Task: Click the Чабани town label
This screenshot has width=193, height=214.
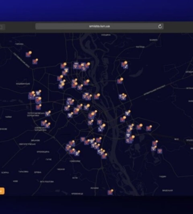Action: (x=61, y=169)
